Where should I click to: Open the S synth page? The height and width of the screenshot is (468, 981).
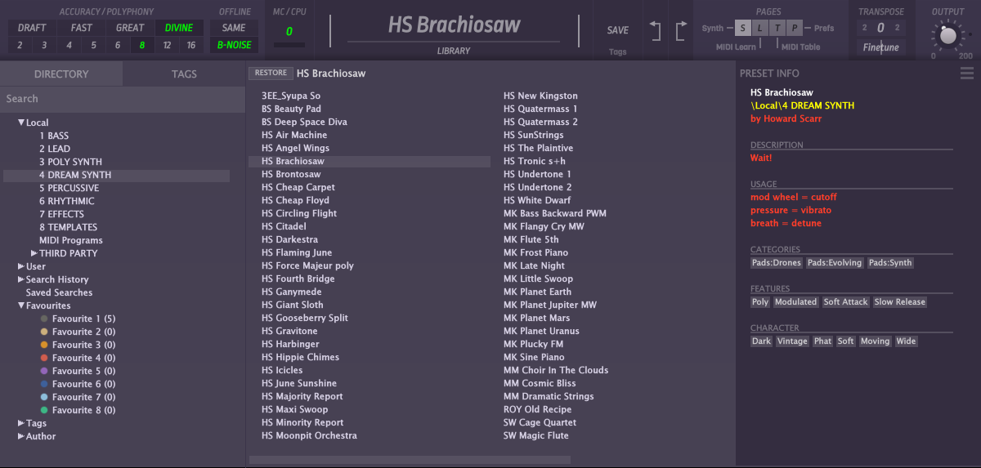(x=743, y=29)
